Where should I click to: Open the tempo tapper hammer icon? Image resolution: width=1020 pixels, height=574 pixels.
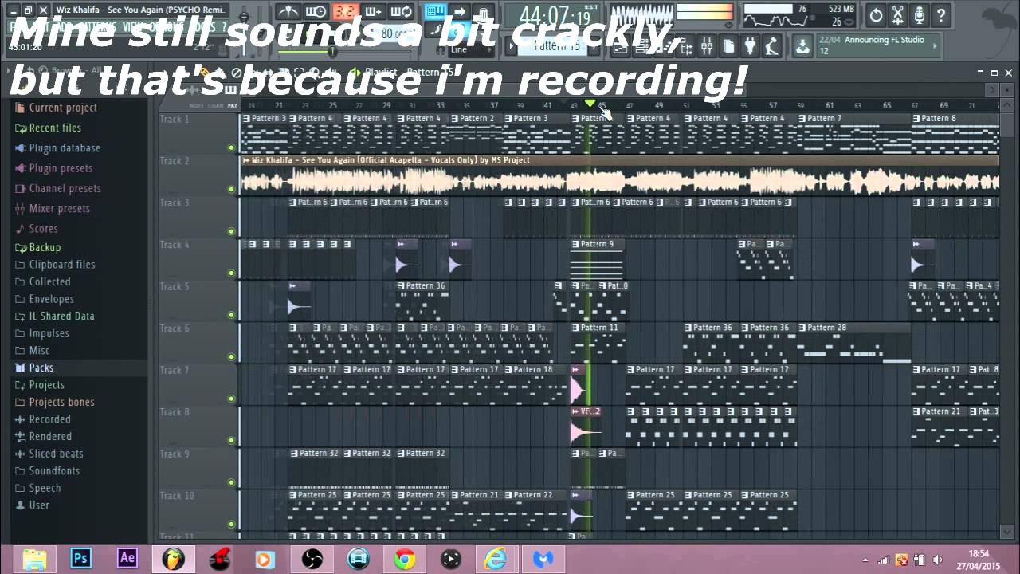coord(771,47)
